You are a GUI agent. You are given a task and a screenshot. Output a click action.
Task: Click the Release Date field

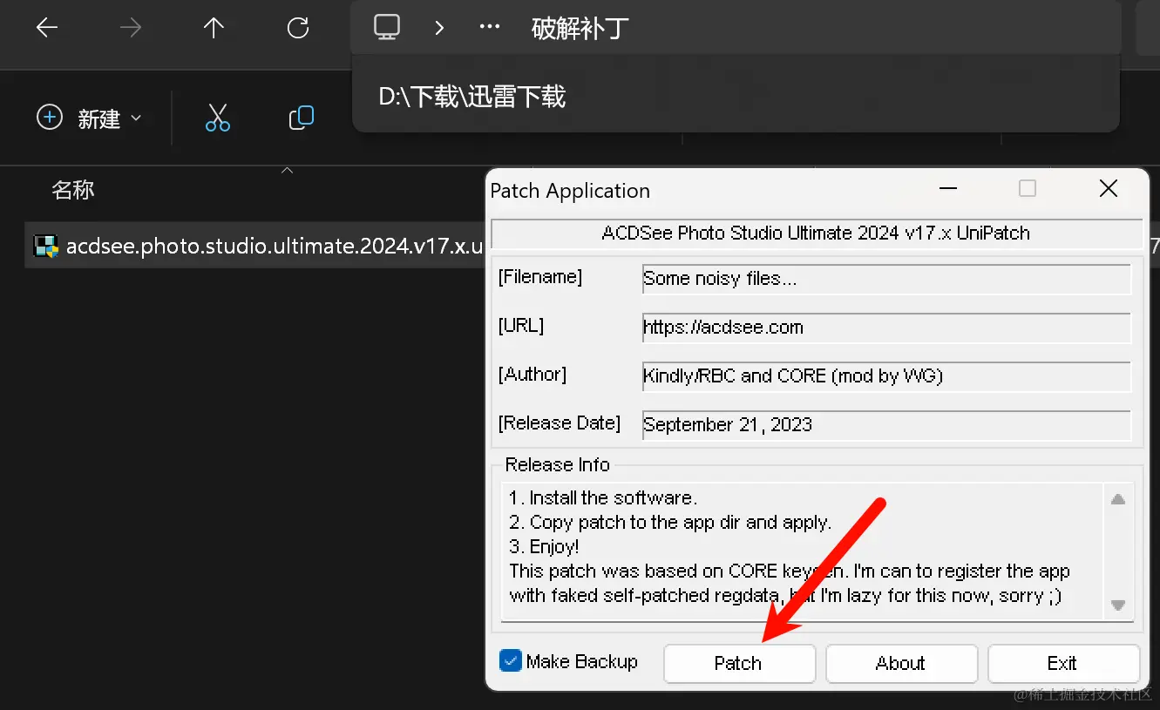(886, 425)
